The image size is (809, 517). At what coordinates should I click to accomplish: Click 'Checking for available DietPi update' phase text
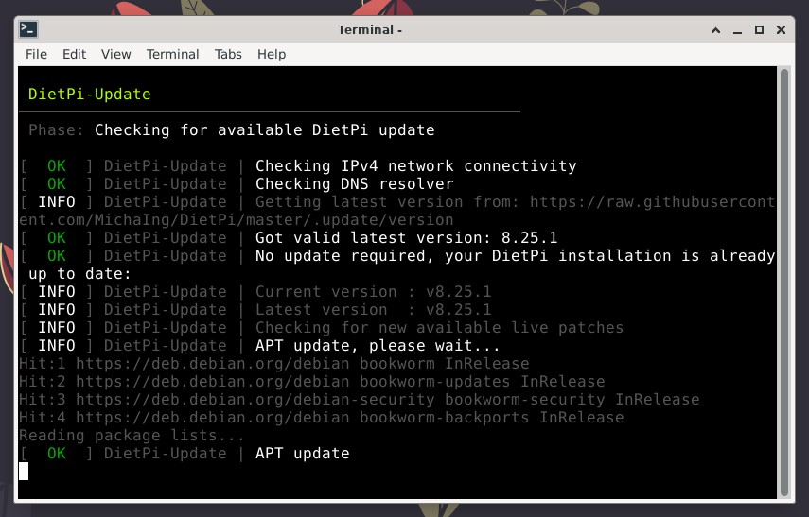[265, 129]
